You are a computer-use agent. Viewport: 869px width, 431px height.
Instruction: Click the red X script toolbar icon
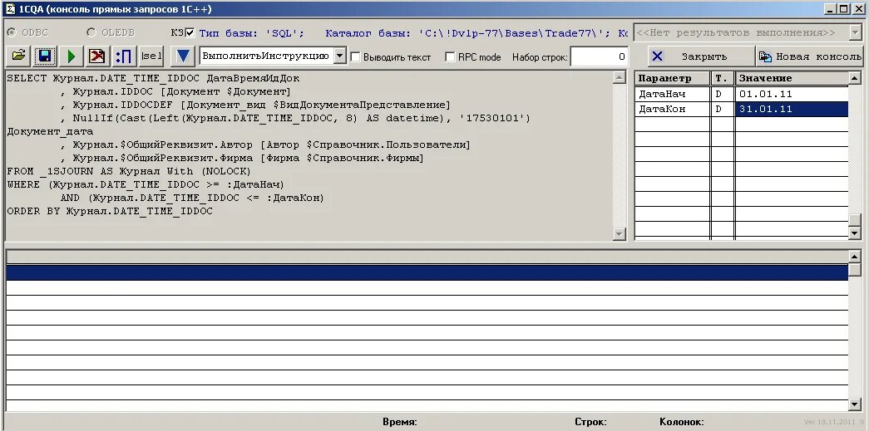click(x=97, y=56)
